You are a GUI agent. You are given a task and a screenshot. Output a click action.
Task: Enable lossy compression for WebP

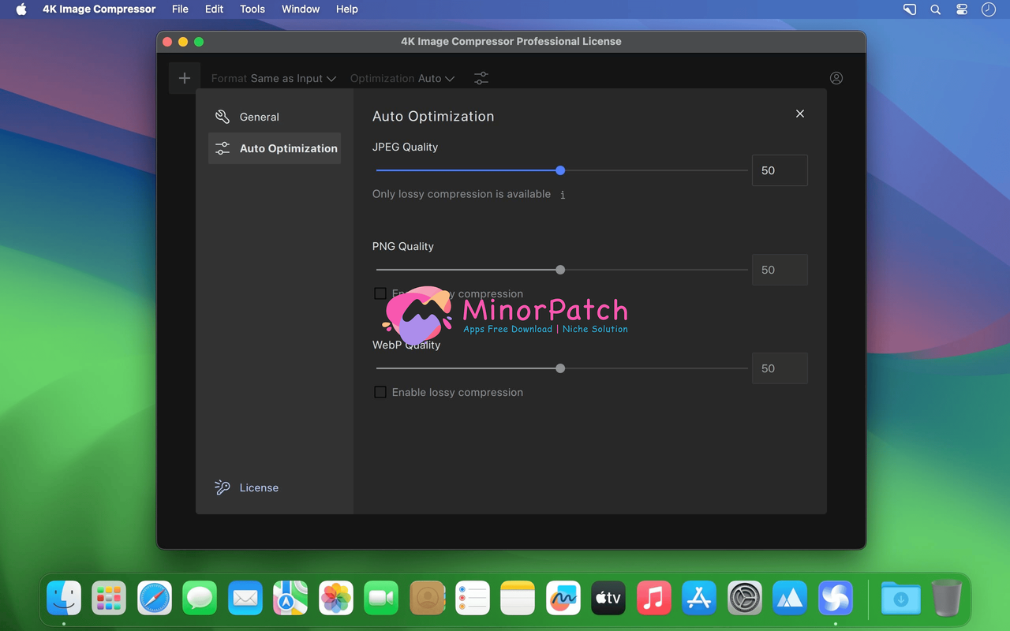[380, 392]
